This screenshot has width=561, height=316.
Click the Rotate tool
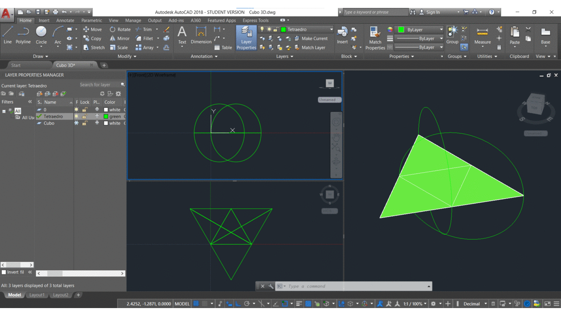point(120,29)
